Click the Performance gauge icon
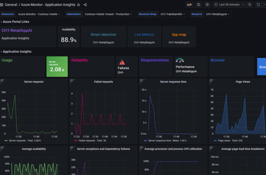 [x=180, y=60]
